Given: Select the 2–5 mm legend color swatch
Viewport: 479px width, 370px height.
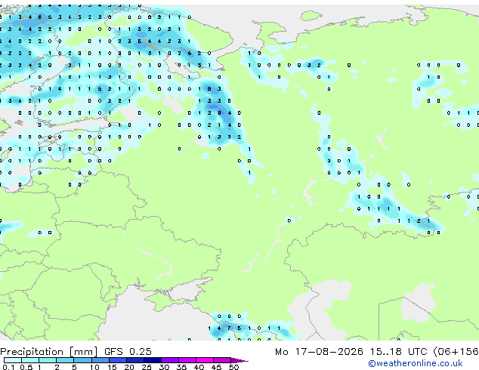Looking at the screenshot, I should pos(65,360).
